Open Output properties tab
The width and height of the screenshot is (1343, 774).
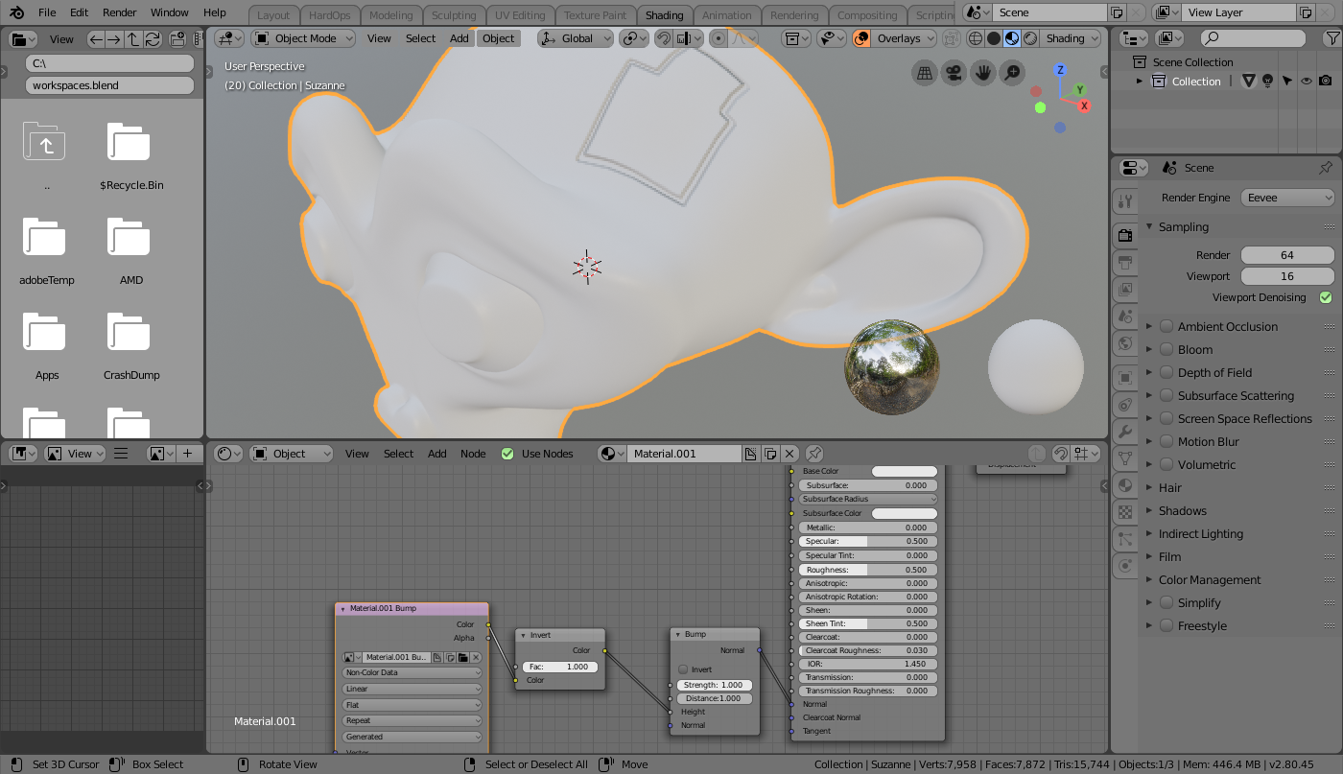[1125, 262]
